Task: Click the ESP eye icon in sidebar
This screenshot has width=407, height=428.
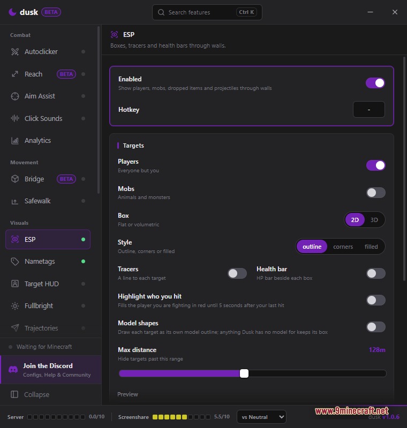Action: click(x=15, y=239)
